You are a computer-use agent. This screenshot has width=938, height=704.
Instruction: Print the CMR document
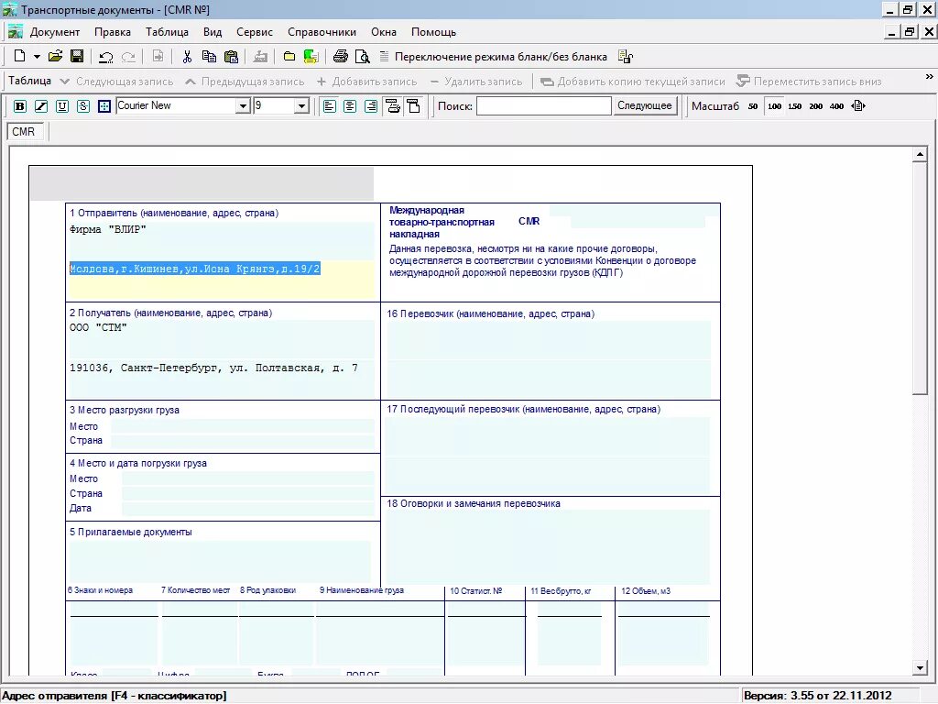[341, 56]
